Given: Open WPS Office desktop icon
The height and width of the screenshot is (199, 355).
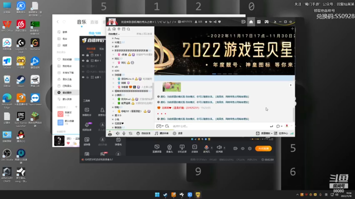Looking at the screenshot, I should pyautogui.click(x=7, y=26).
